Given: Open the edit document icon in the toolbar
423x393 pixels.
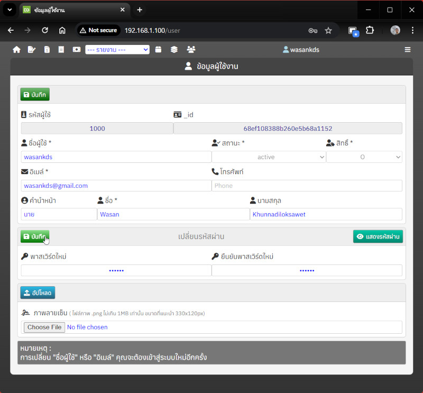Looking at the screenshot, I should pyautogui.click(x=32, y=50).
